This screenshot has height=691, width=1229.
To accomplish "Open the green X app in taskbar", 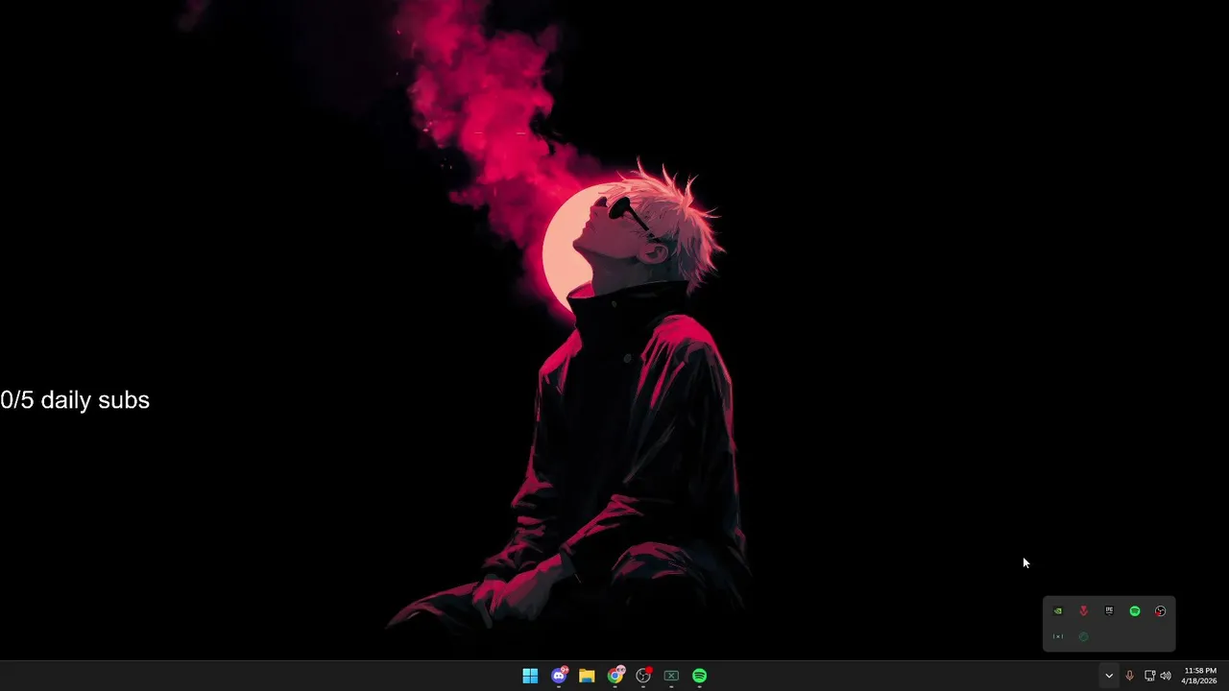I will 671,676.
